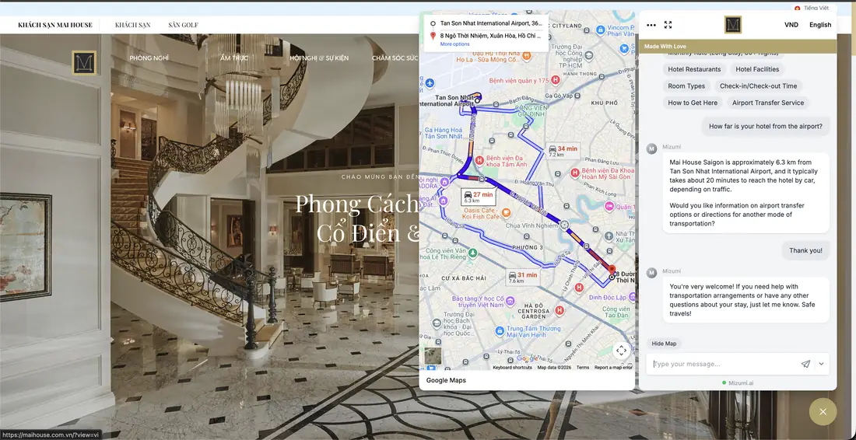
Task: Open the map camera controls button
Action: click(x=621, y=350)
